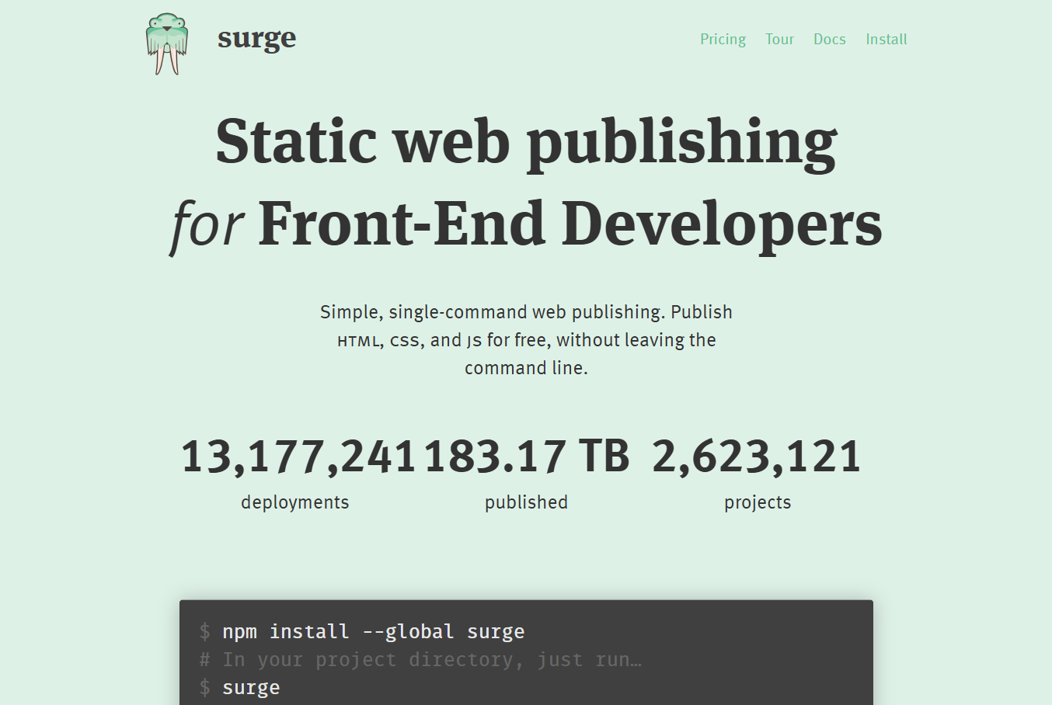1052x705 pixels.
Task: Click the 2,623,121 projects number
Action: pos(757,456)
